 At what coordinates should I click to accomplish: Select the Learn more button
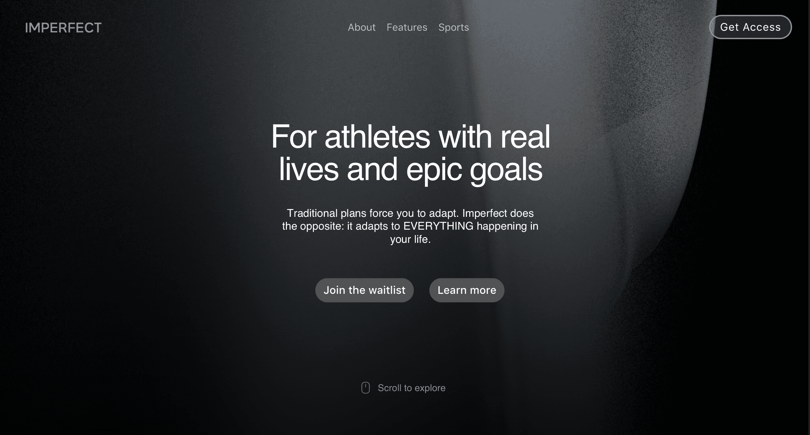tap(467, 290)
